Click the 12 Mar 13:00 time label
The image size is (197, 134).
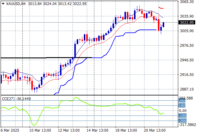pos(69,130)
